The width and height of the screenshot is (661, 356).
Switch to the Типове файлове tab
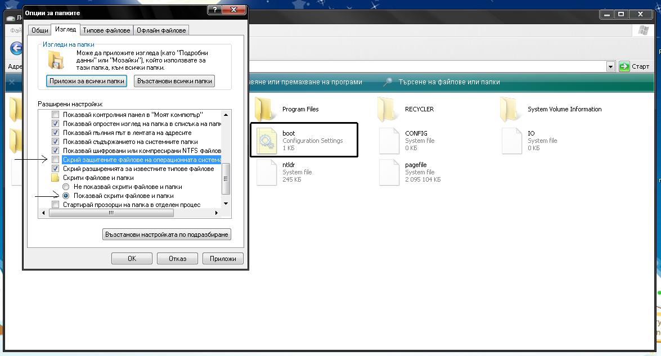click(x=106, y=30)
